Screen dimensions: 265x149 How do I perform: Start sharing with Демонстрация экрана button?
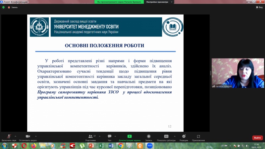(x=130, y=137)
